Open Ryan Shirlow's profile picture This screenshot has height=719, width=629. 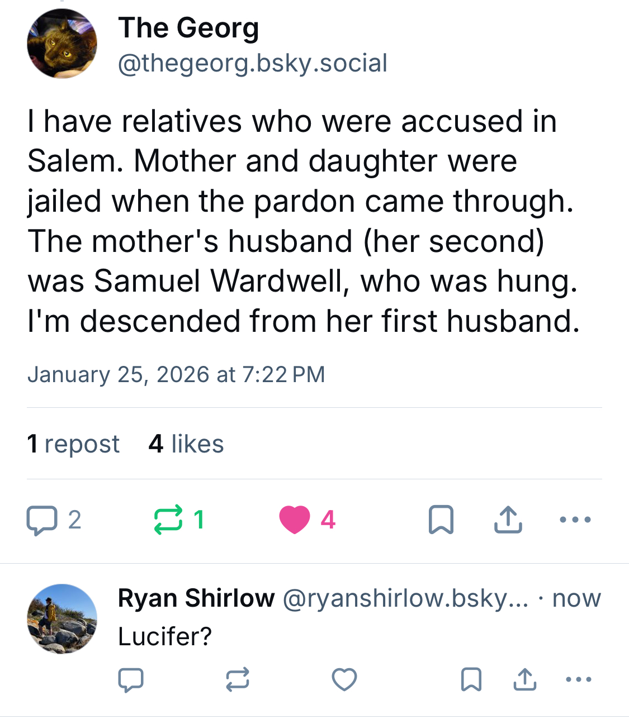coord(62,618)
